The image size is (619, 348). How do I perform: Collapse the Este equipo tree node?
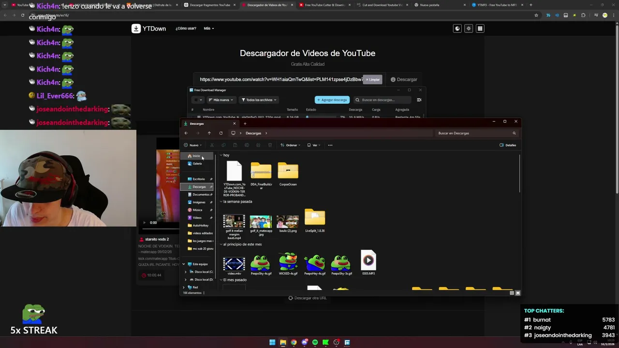point(183,264)
